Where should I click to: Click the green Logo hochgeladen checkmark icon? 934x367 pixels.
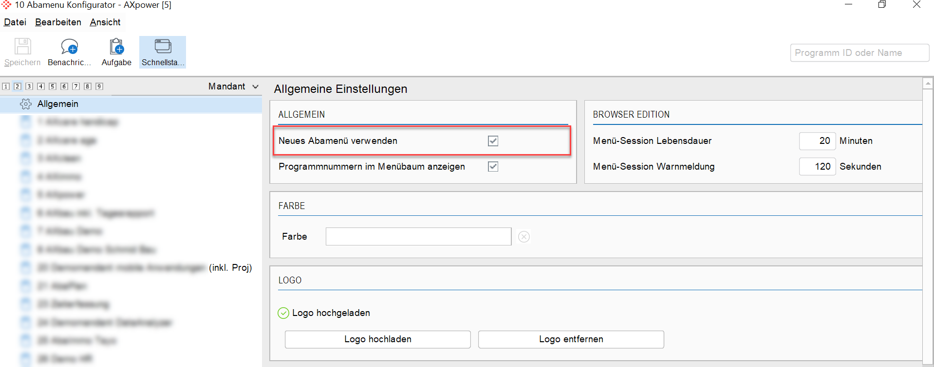pos(283,313)
